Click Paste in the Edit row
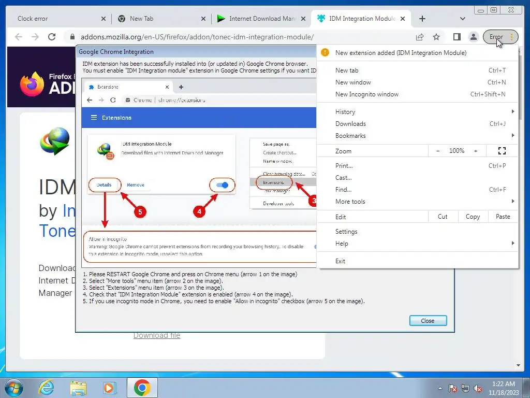 tap(503, 217)
